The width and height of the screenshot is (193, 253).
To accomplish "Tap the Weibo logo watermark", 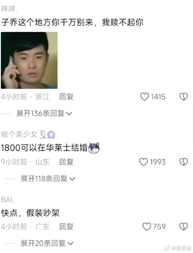I will pos(167,248).
